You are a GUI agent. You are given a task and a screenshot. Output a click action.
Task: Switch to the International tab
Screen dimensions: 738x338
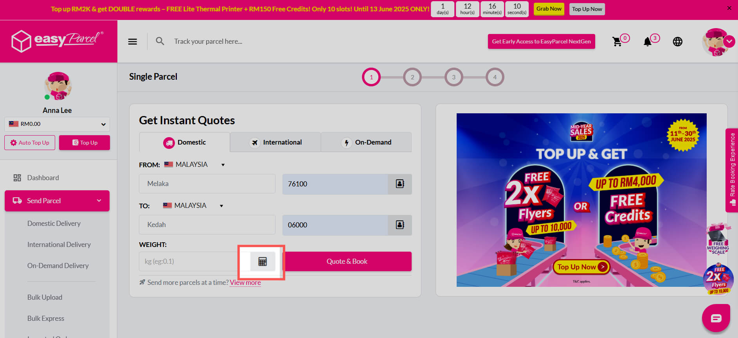tap(275, 142)
